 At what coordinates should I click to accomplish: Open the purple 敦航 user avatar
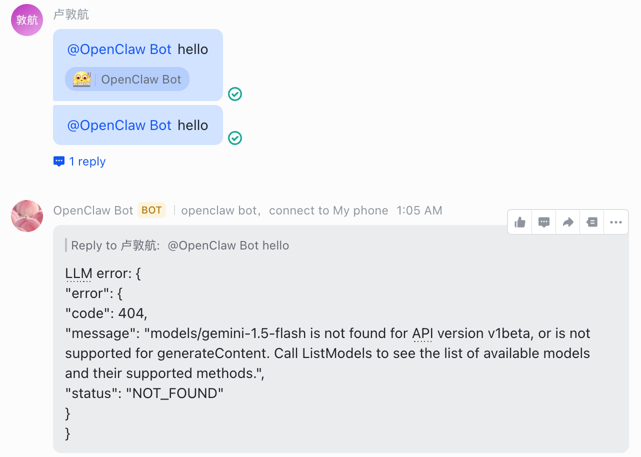[x=27, y=20]
